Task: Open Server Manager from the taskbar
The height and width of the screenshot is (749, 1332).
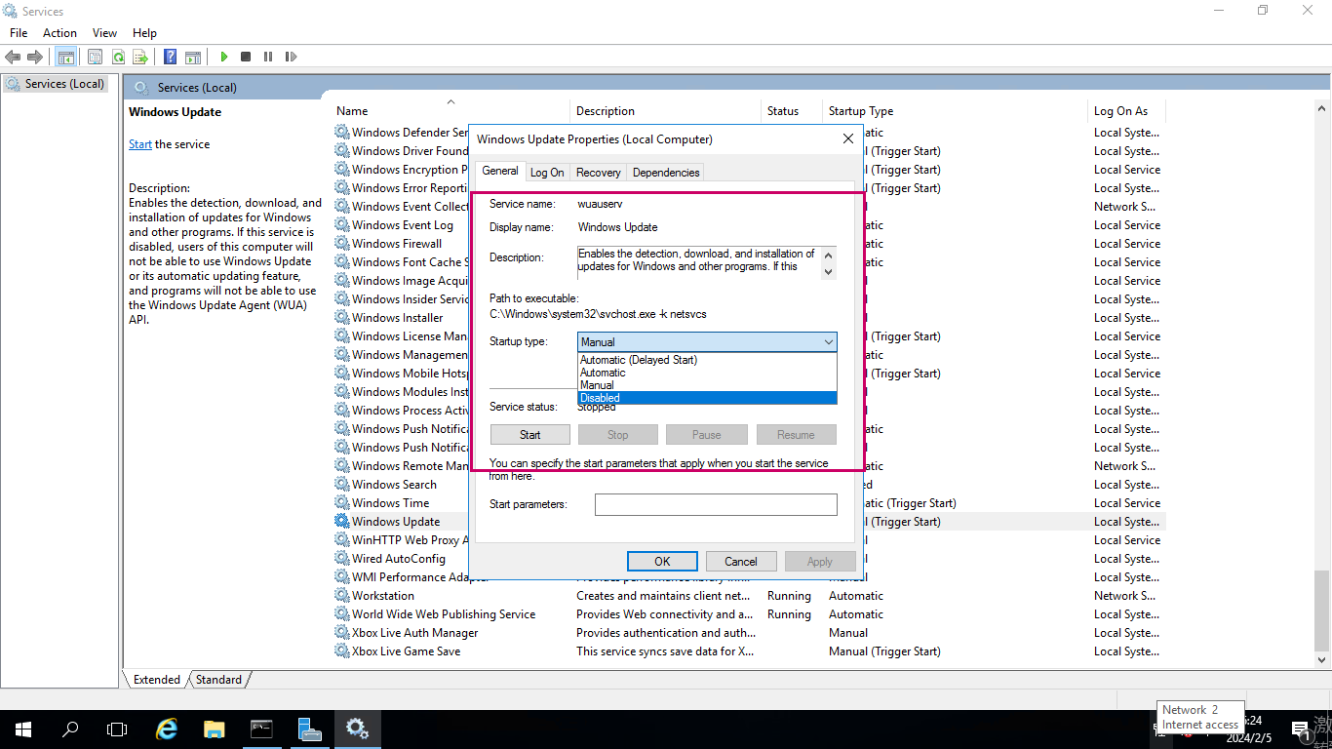Action: point(309,729)
